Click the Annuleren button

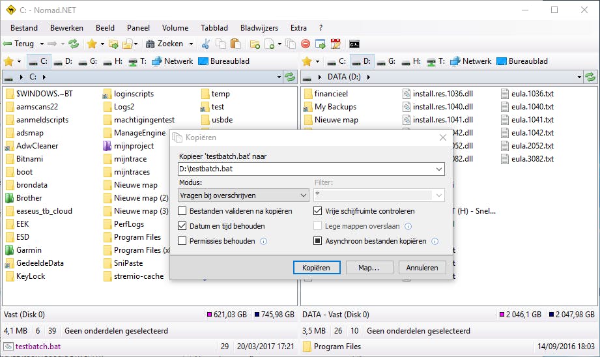coord(422,268)
